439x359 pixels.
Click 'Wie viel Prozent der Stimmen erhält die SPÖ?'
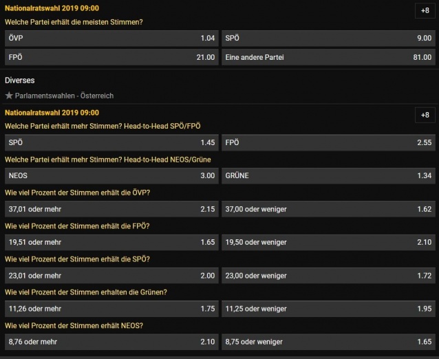[x=77, y=259]
